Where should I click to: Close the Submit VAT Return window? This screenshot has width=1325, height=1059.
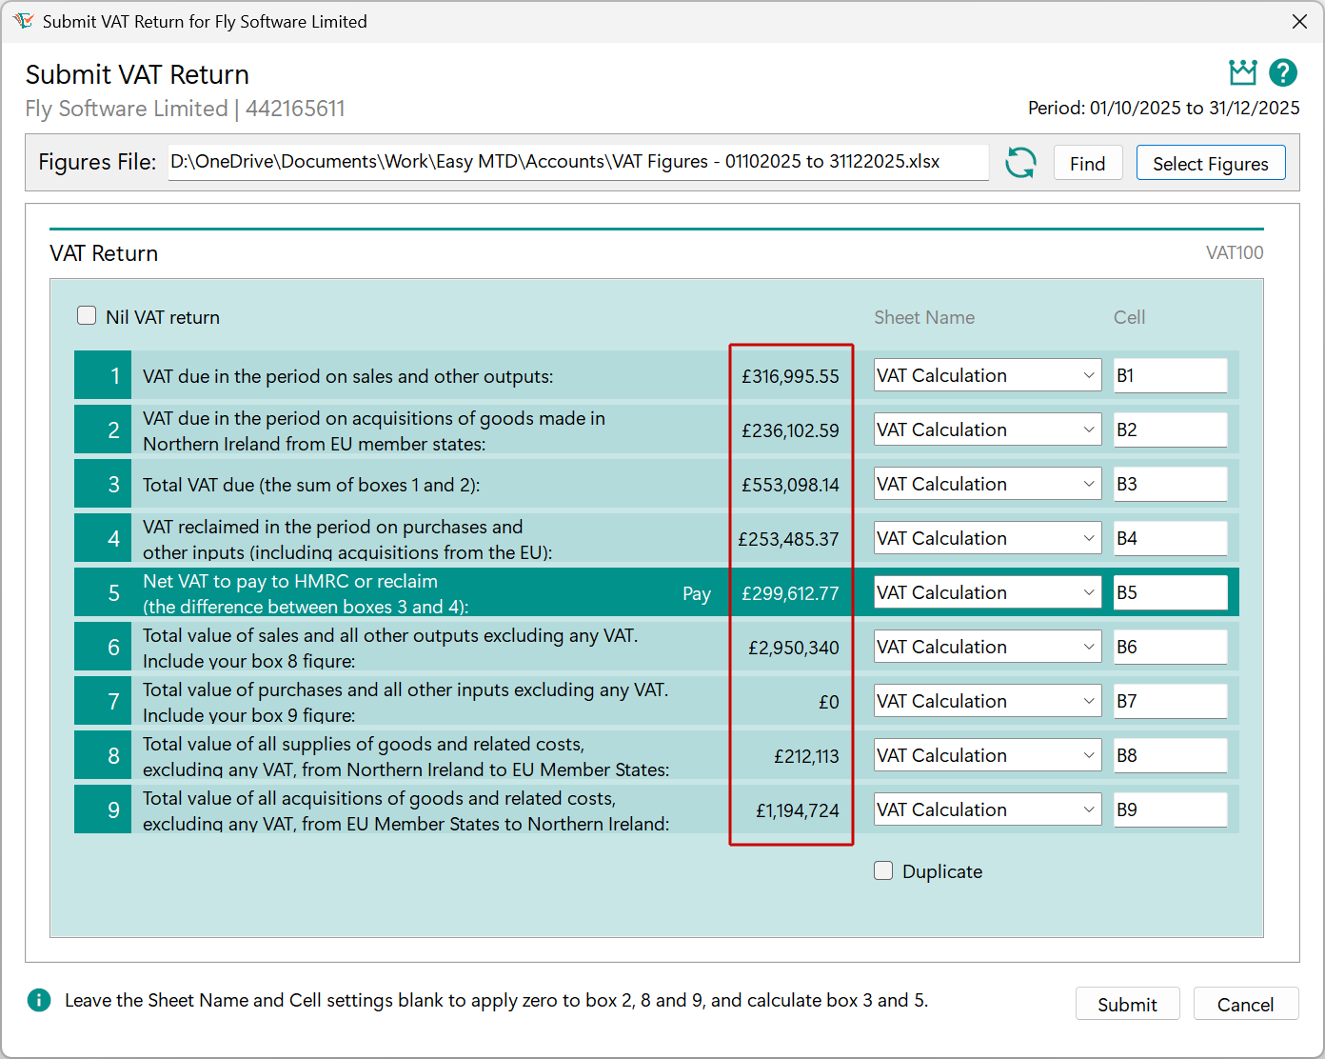click(1299, 21)
